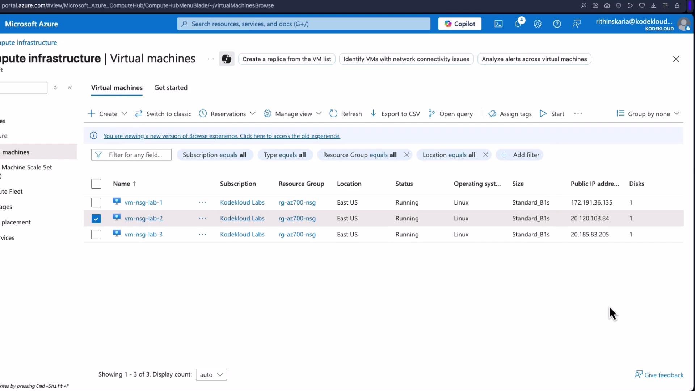Click the VM icon of vm-nsg-lab-1
Screen dimensions: 695x391
pos(117,202)
